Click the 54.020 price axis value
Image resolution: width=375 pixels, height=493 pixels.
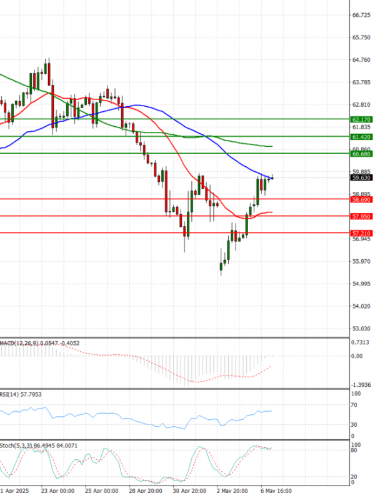[x=361, y=306]
